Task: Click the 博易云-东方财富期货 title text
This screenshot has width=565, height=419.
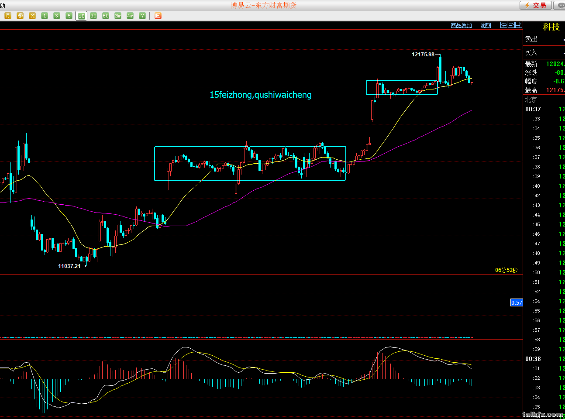Action: click(x=264, y=5)
